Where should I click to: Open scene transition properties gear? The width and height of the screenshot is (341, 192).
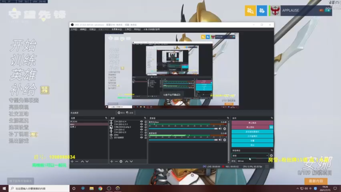click(x=271, y=155)
